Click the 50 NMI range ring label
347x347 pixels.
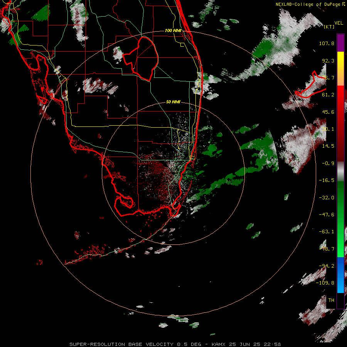(x=173, y=102)
